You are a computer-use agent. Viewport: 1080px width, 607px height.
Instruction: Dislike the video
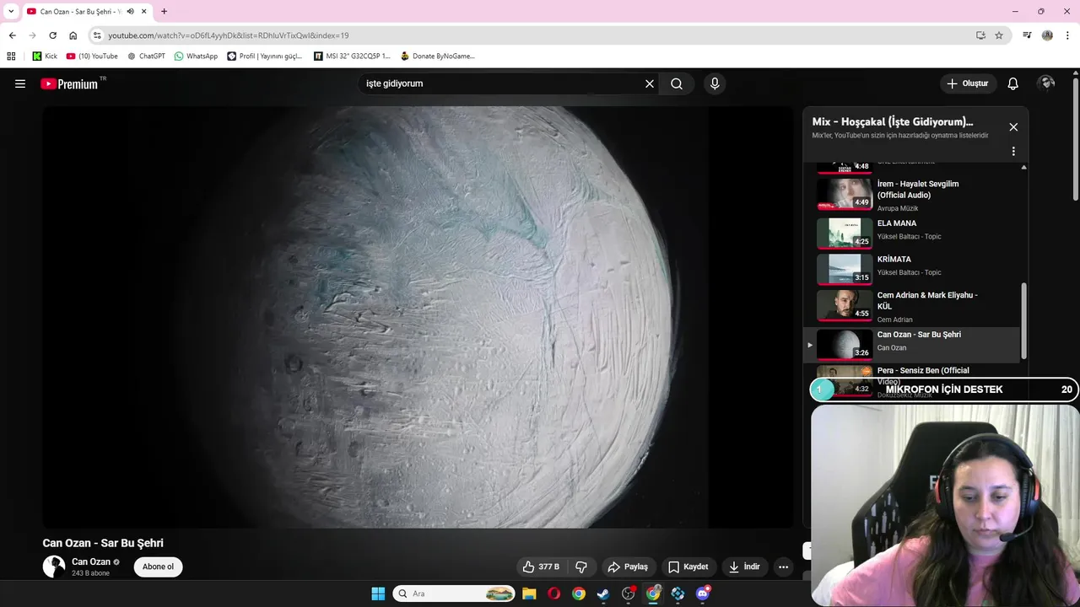[x=580, y=567]
